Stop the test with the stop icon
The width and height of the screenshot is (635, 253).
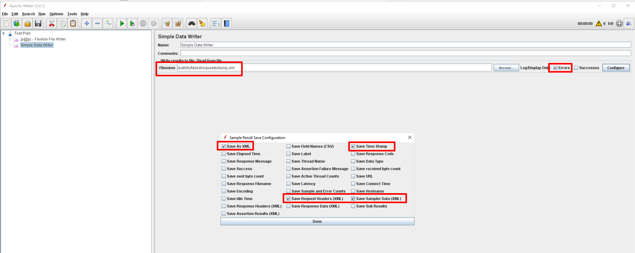coord(143,23)
